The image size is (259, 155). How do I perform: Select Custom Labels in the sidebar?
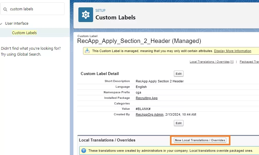point(24,33)
